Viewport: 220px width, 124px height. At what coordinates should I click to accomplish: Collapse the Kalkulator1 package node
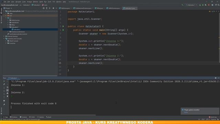coord(8,27)
